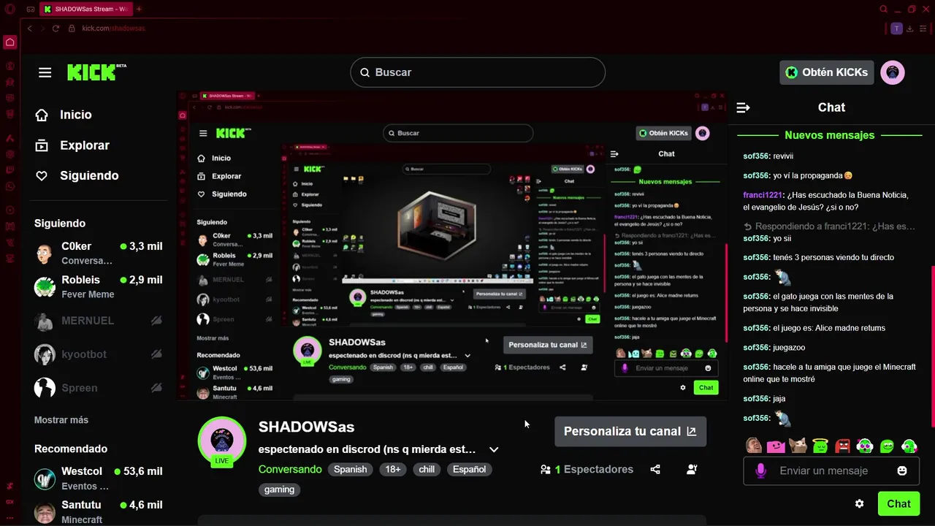
Task: Click the chat scrollbar on the right edge
Action: [932, 346]
